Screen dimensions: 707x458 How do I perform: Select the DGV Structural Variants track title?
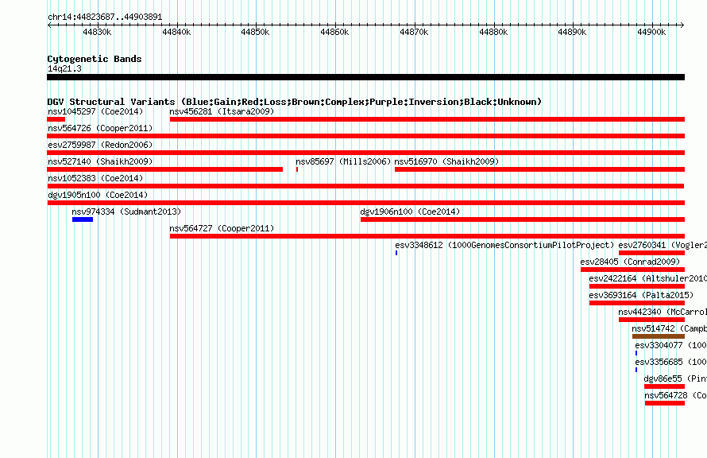(295, 102)
